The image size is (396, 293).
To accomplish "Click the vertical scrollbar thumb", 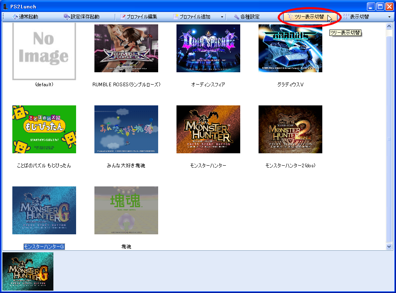I will tap(389, 139).
